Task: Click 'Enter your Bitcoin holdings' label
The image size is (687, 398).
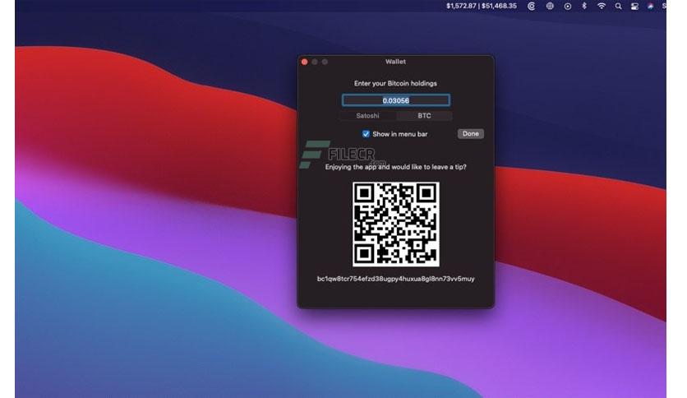Action: (395, 83)
